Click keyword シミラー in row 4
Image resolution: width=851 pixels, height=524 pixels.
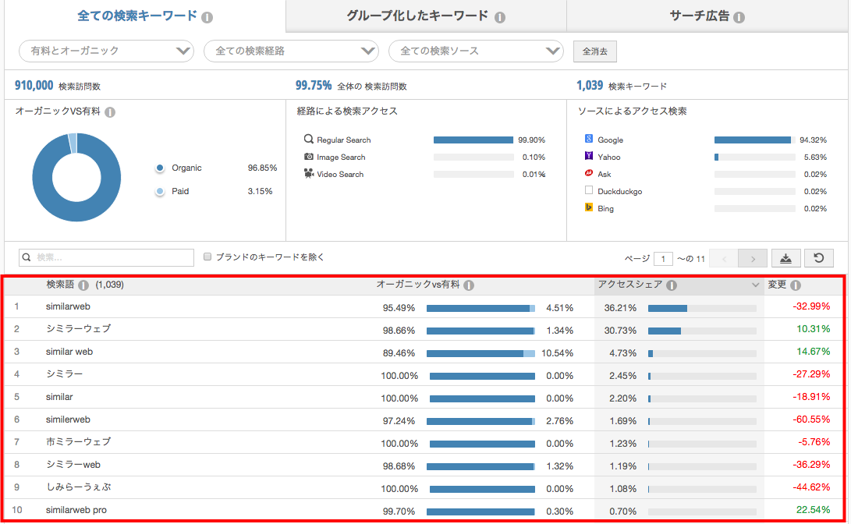pyautogui.click(x=64, y=374)
